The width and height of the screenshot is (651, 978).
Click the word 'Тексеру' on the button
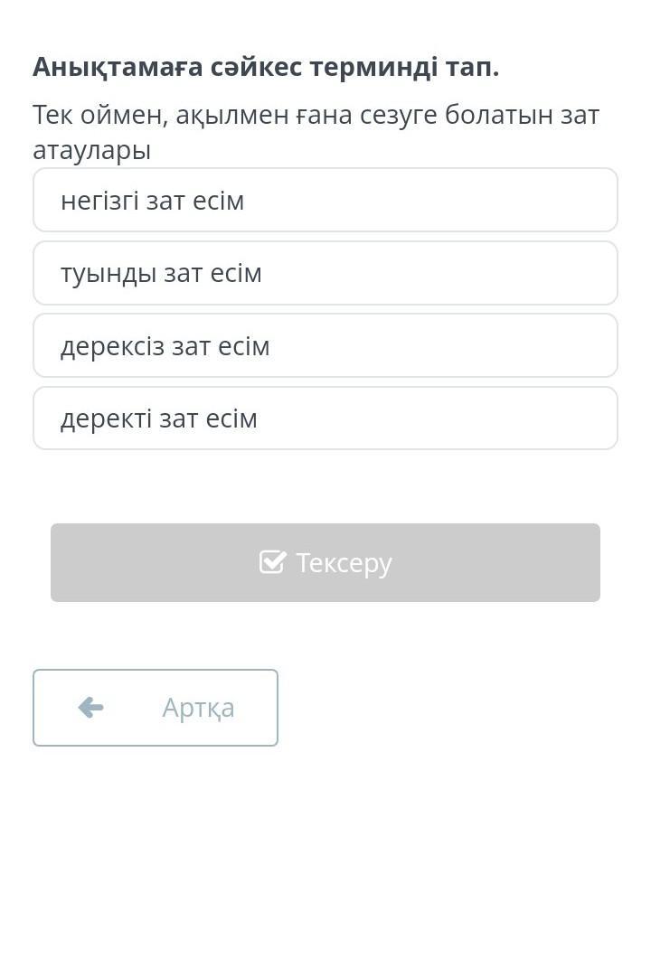(x=344, y=563)
